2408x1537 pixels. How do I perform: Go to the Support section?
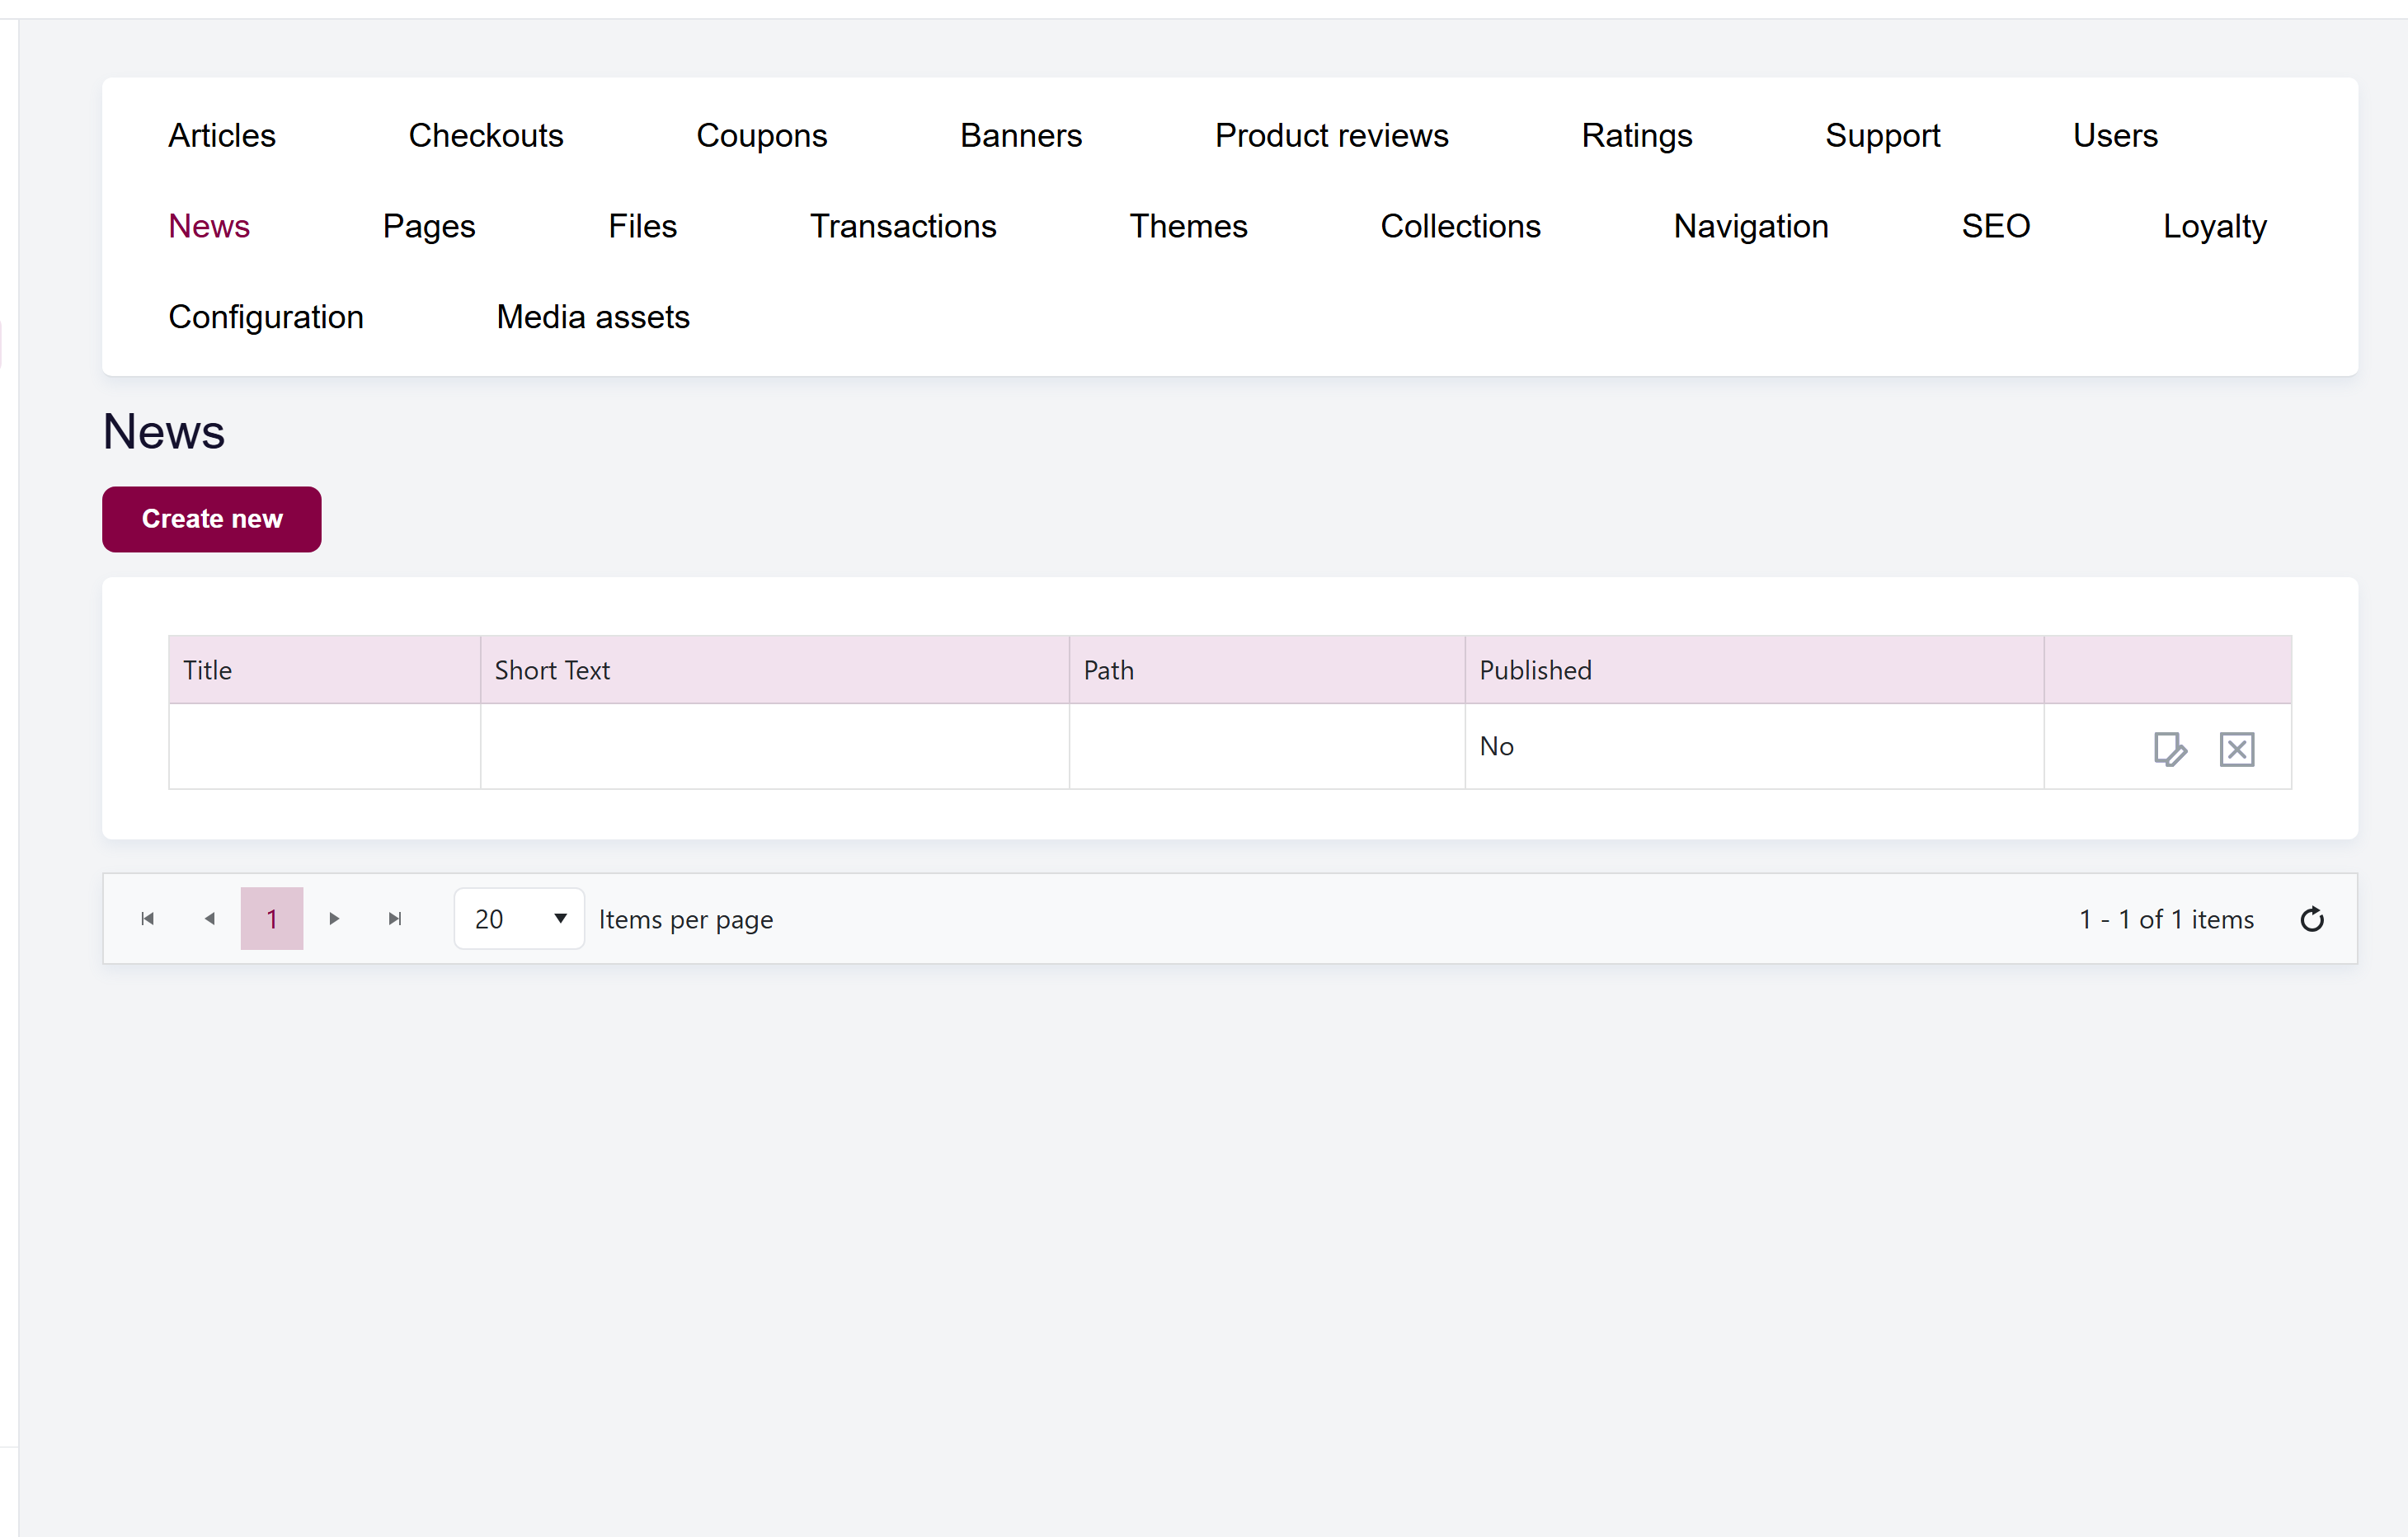(x=1882, y=135)
